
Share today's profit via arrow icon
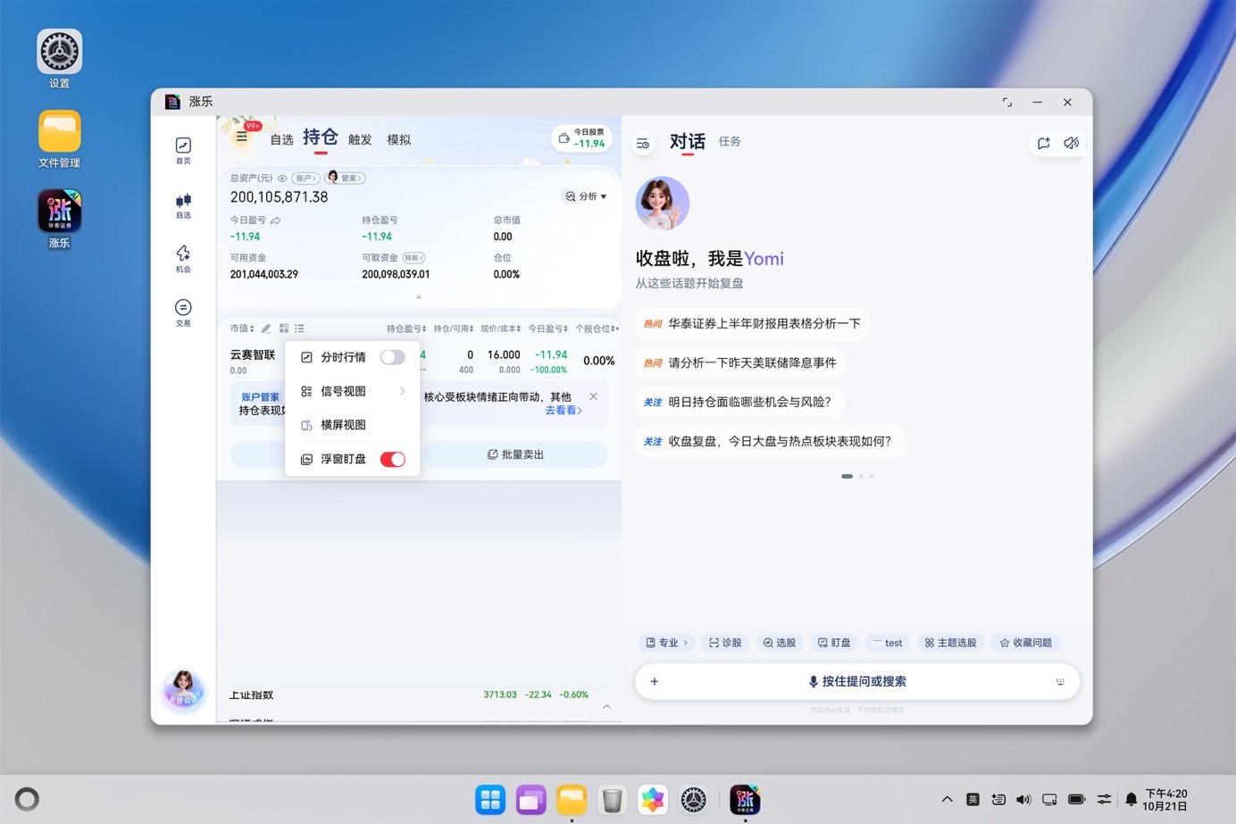click(x=276, y=221)
